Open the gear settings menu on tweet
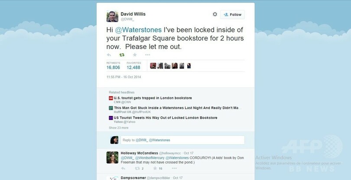Image resolution: width=351 pixels, height=180 pixels. pyautogui.click(x=215, y=14)
